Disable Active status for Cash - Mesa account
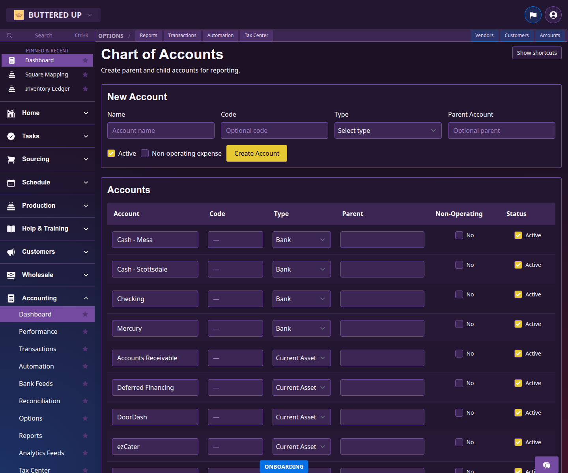 pyautogui.click(x=518, y=235)
